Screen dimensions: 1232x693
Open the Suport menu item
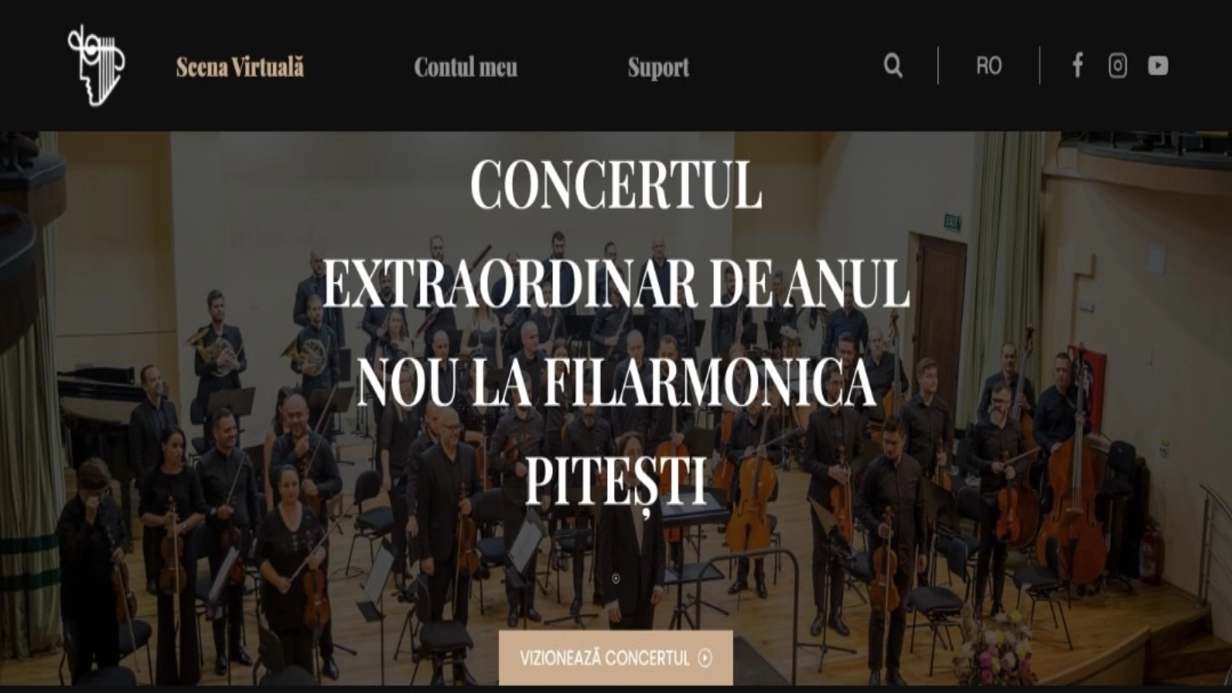point(658,68)
